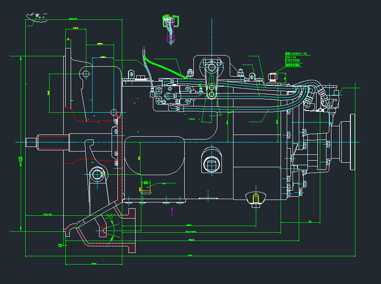Click the yellow drain plug at housing bottom
Screen dimensions: 381x284
coord(256,198)
